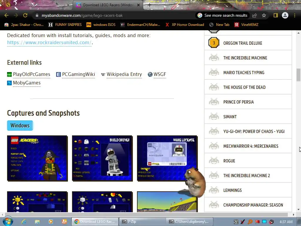The height and width of the screenshot is (226, 301).
Task: Open Windows Media Player taskbar icon
Action: coord(51,222)
